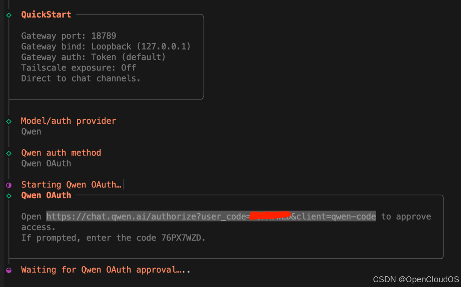461x287 pixels.
Task: Click the 'Waiting for Qwen OAuth approval' line
Action: click(106, 269)
